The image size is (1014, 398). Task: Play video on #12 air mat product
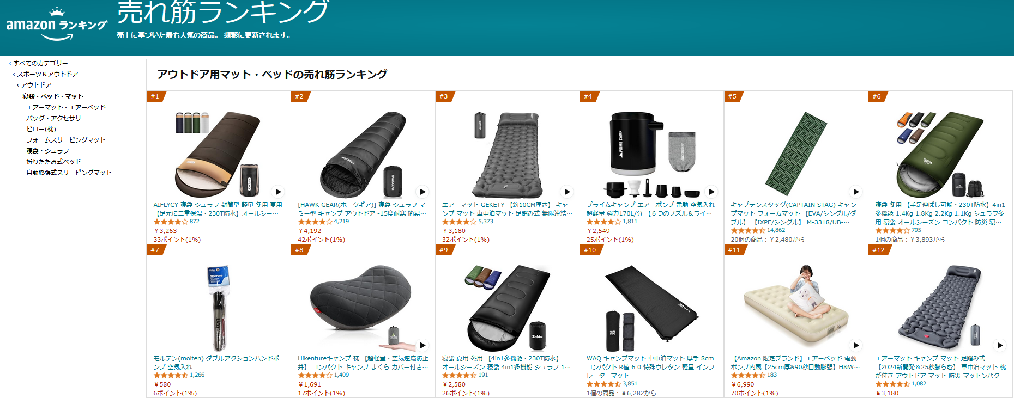tap(1000, 345)
